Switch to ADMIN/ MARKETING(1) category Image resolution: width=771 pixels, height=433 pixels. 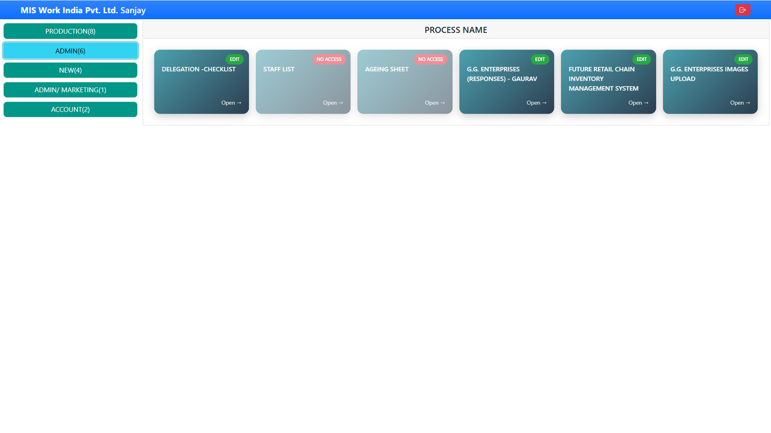(x=70, y=90)
